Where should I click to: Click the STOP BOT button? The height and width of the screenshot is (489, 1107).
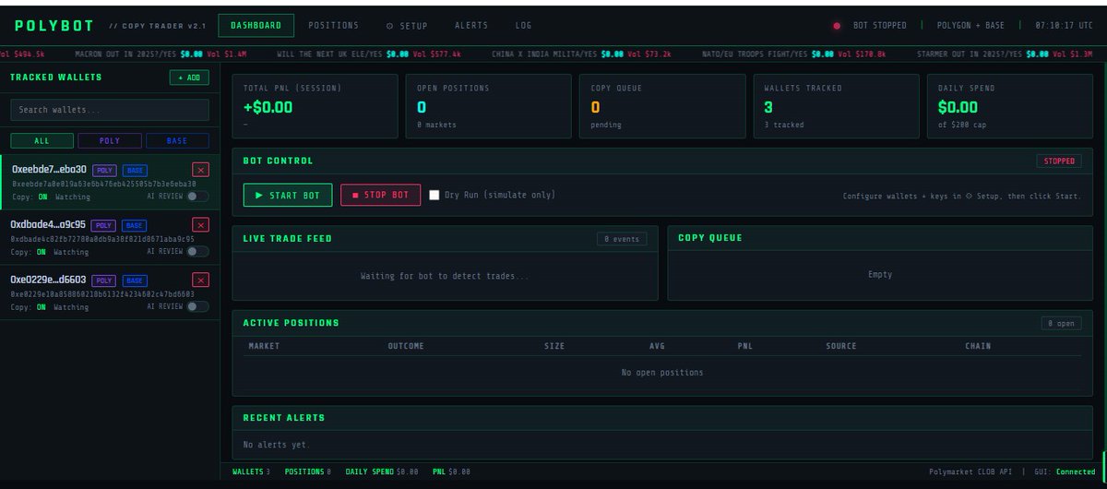point(381,196)
